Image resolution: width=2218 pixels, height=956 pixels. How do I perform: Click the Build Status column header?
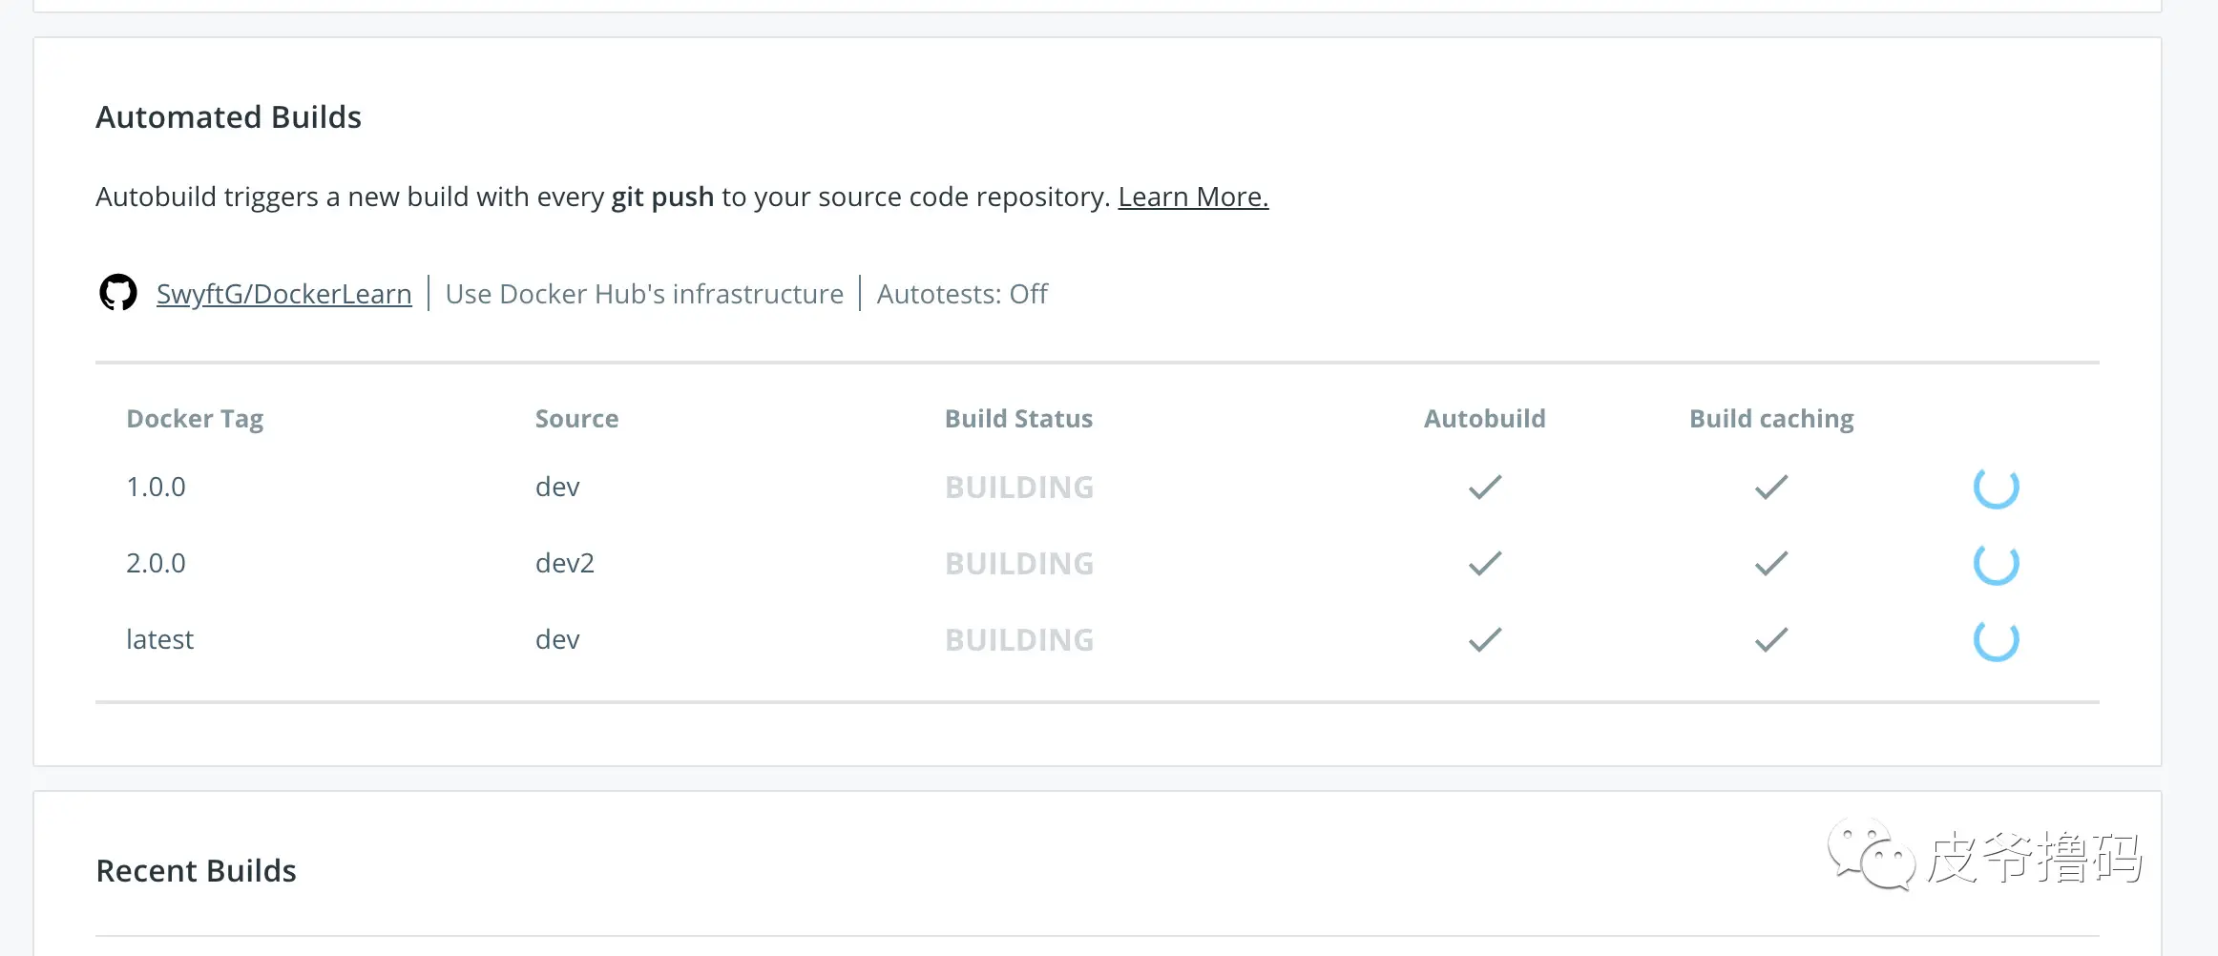1018,419
